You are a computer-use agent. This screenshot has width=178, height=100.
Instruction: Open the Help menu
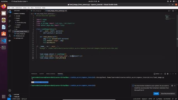(x=44, y=8)
